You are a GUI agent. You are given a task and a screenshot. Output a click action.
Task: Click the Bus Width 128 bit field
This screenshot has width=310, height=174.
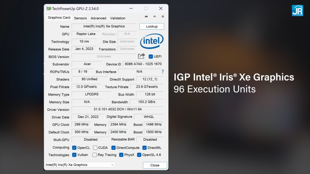[x=150, y=94]
